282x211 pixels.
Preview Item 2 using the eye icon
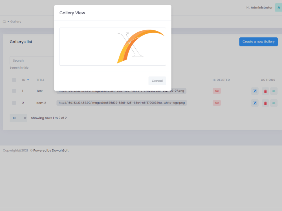(x=274, y=103)
